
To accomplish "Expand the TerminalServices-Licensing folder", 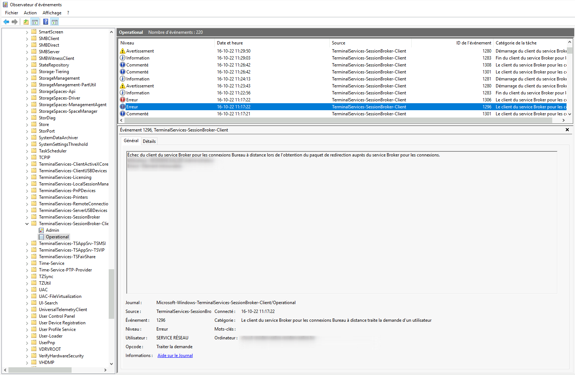I will 27,177.
